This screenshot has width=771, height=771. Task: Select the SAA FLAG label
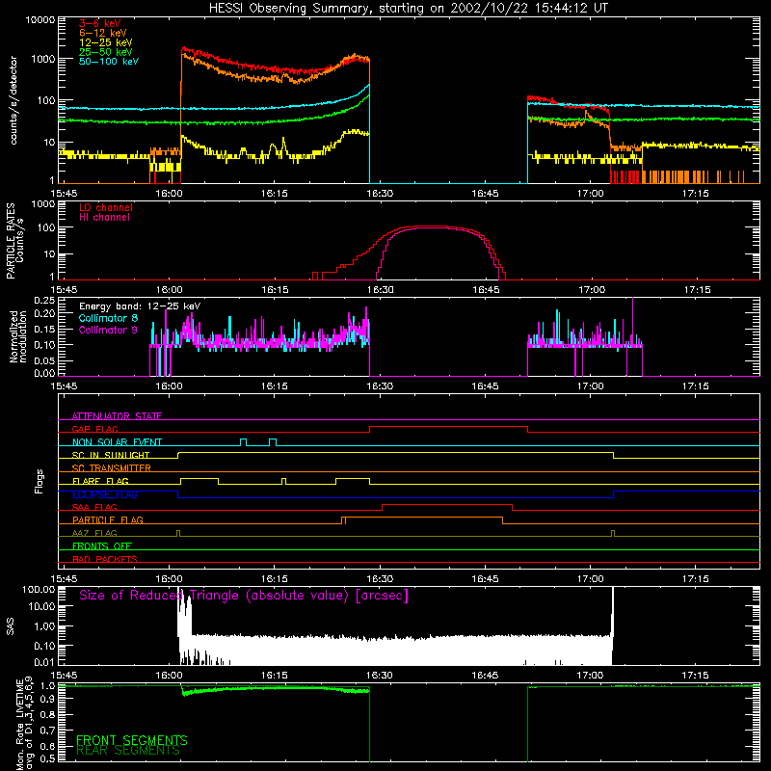click(x=94, y=507)
